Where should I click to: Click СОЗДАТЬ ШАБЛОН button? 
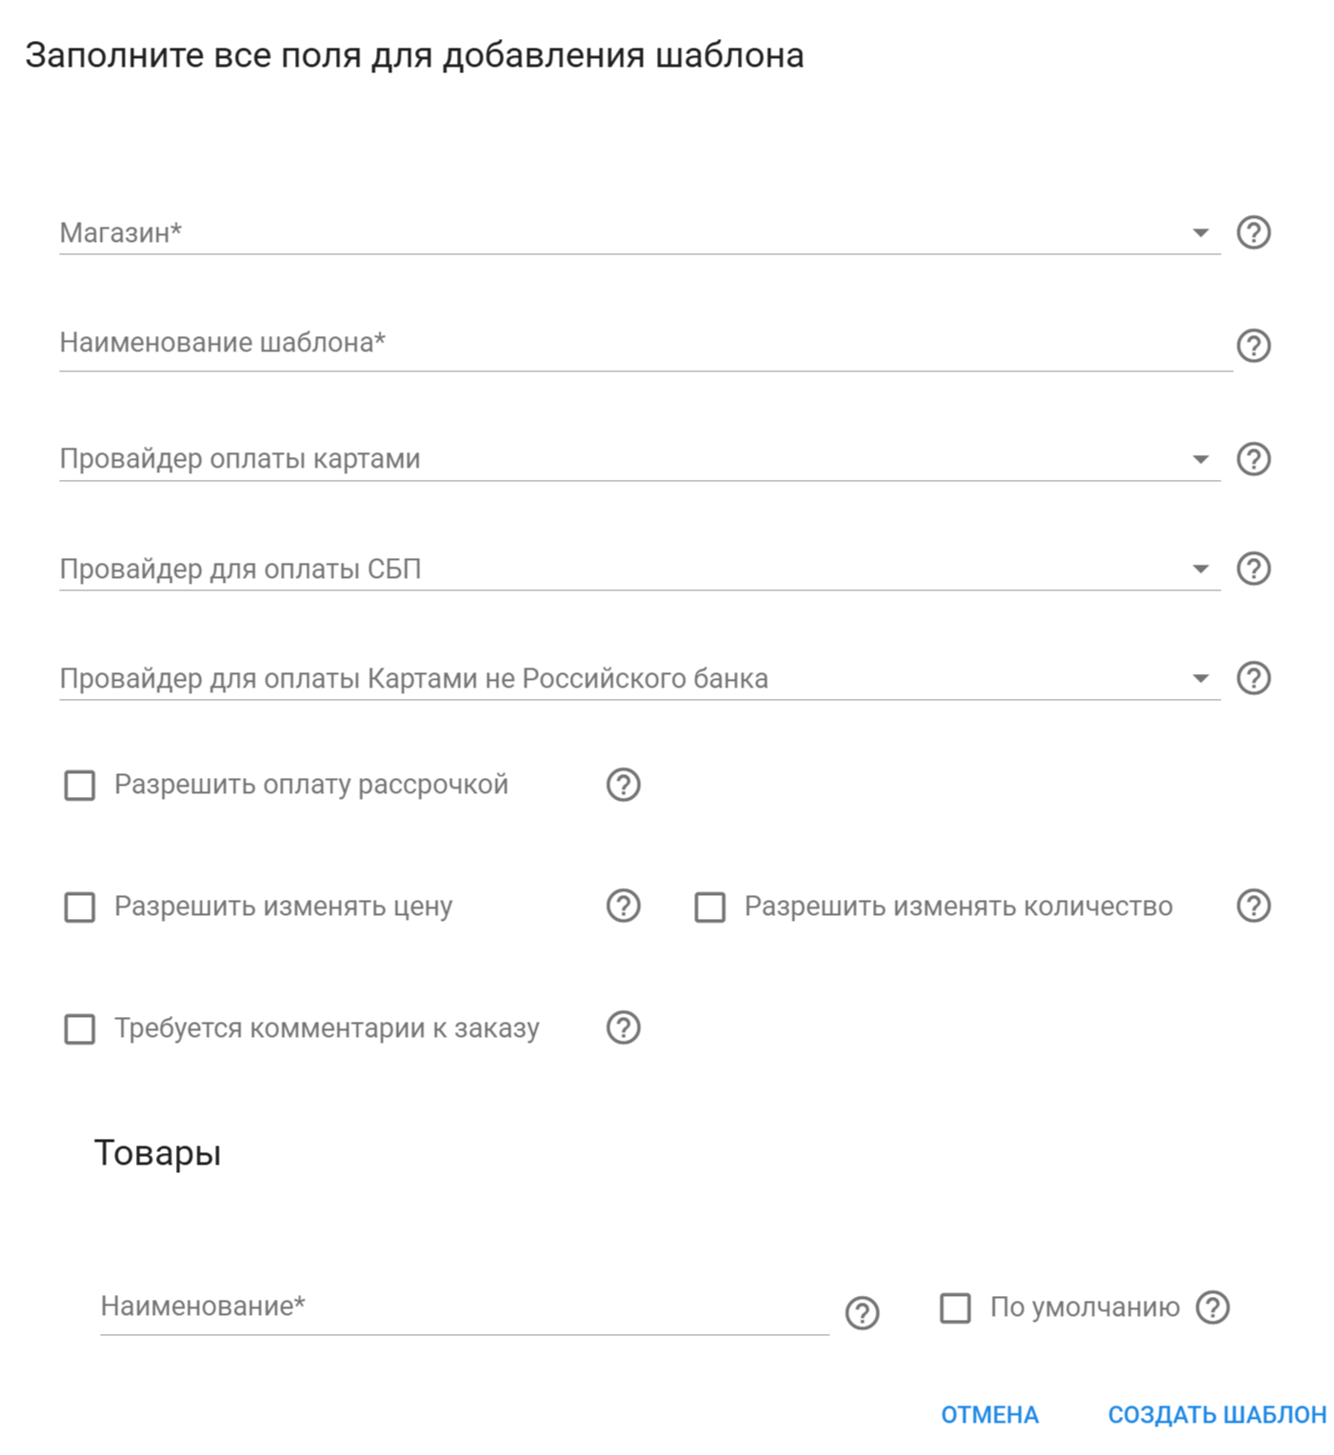[x=1217, y=1415]
